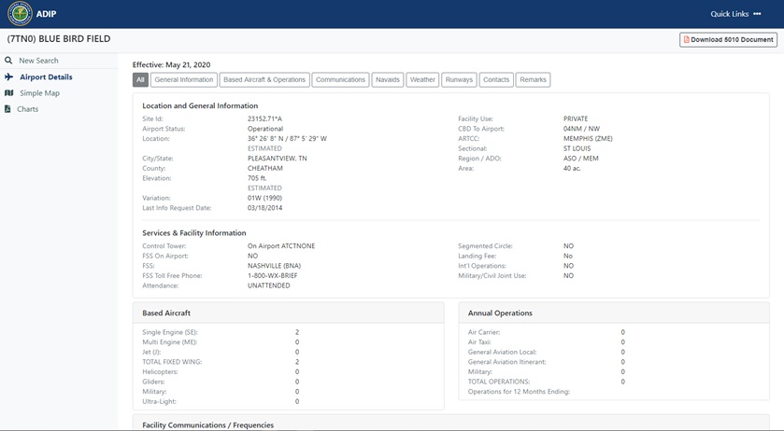Switch to Communications tab

pyautogui.click(x=340, y=80)
